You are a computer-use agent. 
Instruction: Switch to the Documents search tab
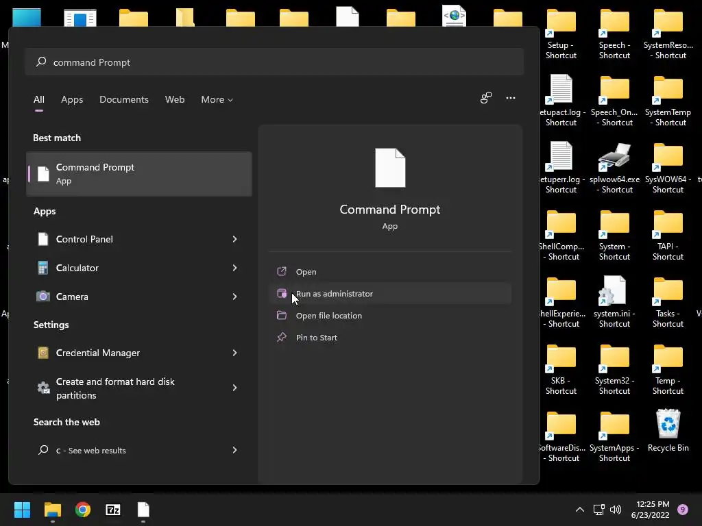click(124, 99)
